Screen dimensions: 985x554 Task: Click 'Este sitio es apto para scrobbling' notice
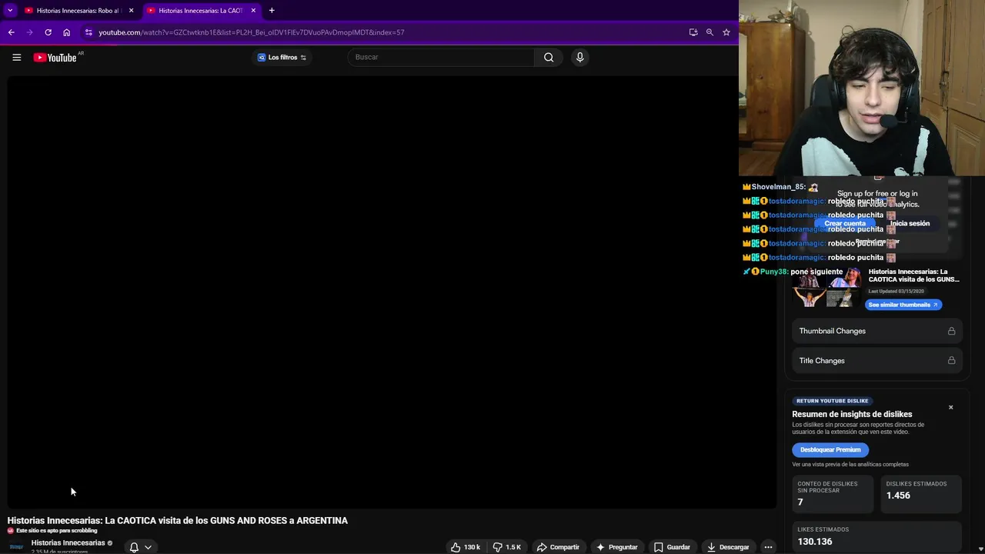coord(57,531)
